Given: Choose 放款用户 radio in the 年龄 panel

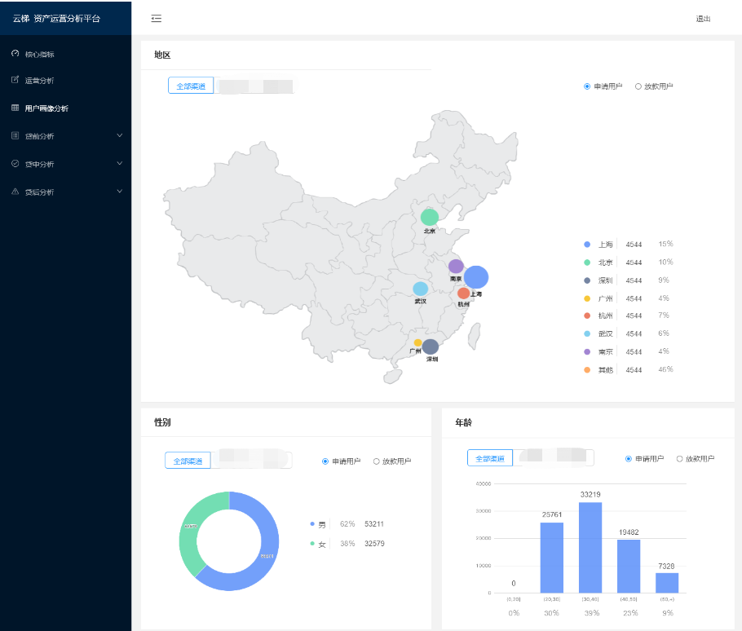Looking at the screenshot, I should tap(687, 457).
